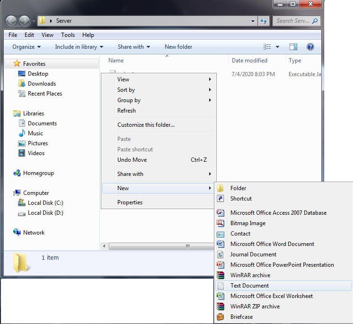Click the Bitmap Image icon
The width and height of the screenshot is (353, 324).
click(x=221, y=223)
